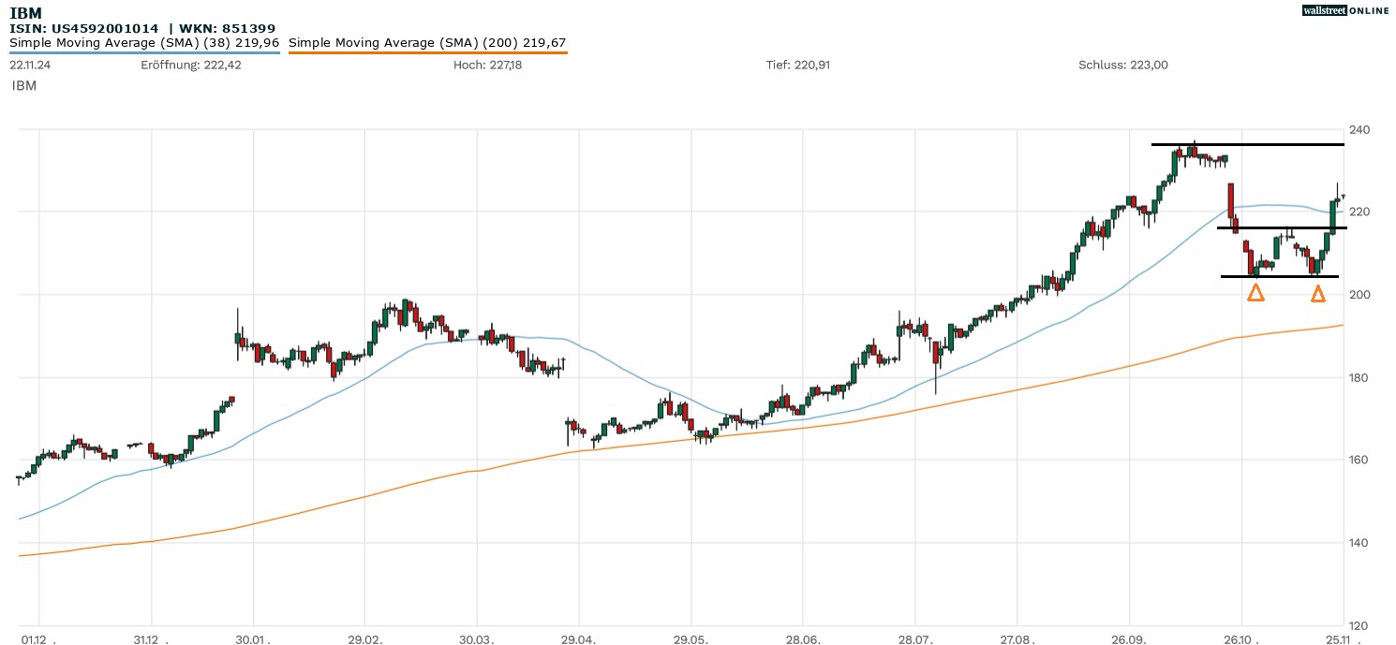This screenshot has height=645, width=1396.
Task: Click the orange line under SMA (200)
Action: 427,52
